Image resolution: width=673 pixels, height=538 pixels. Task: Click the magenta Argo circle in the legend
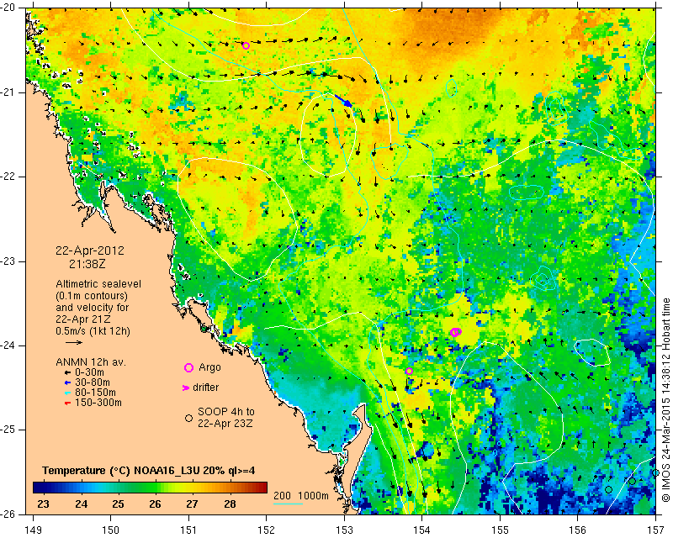[188, 367]
